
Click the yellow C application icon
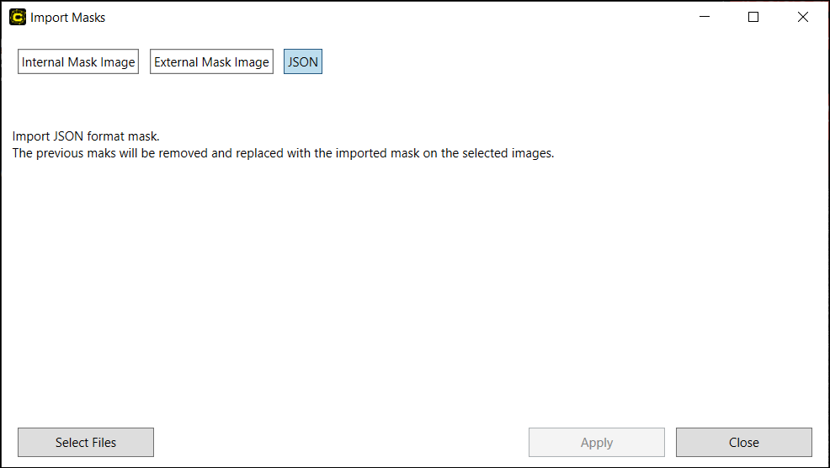[x=17, y=17]
